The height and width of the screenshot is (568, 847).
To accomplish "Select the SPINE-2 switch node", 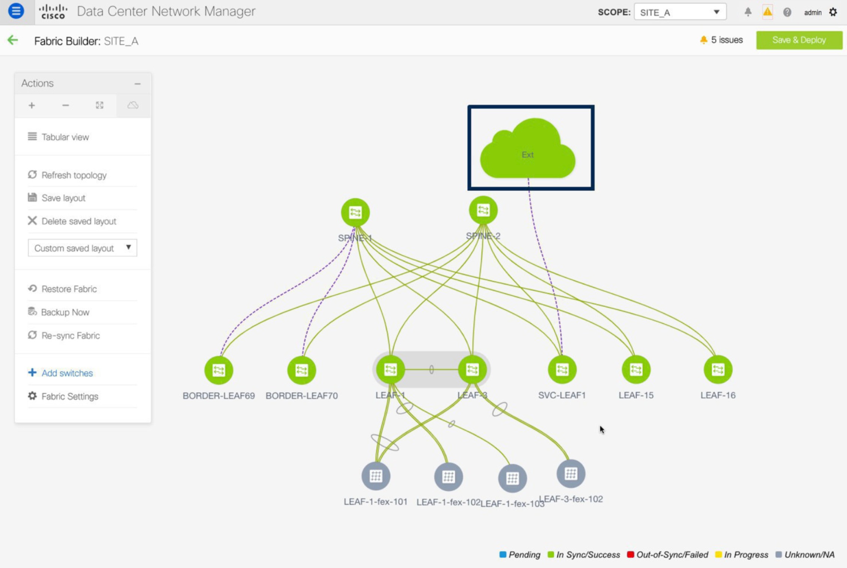I will (x=483, y=210).
